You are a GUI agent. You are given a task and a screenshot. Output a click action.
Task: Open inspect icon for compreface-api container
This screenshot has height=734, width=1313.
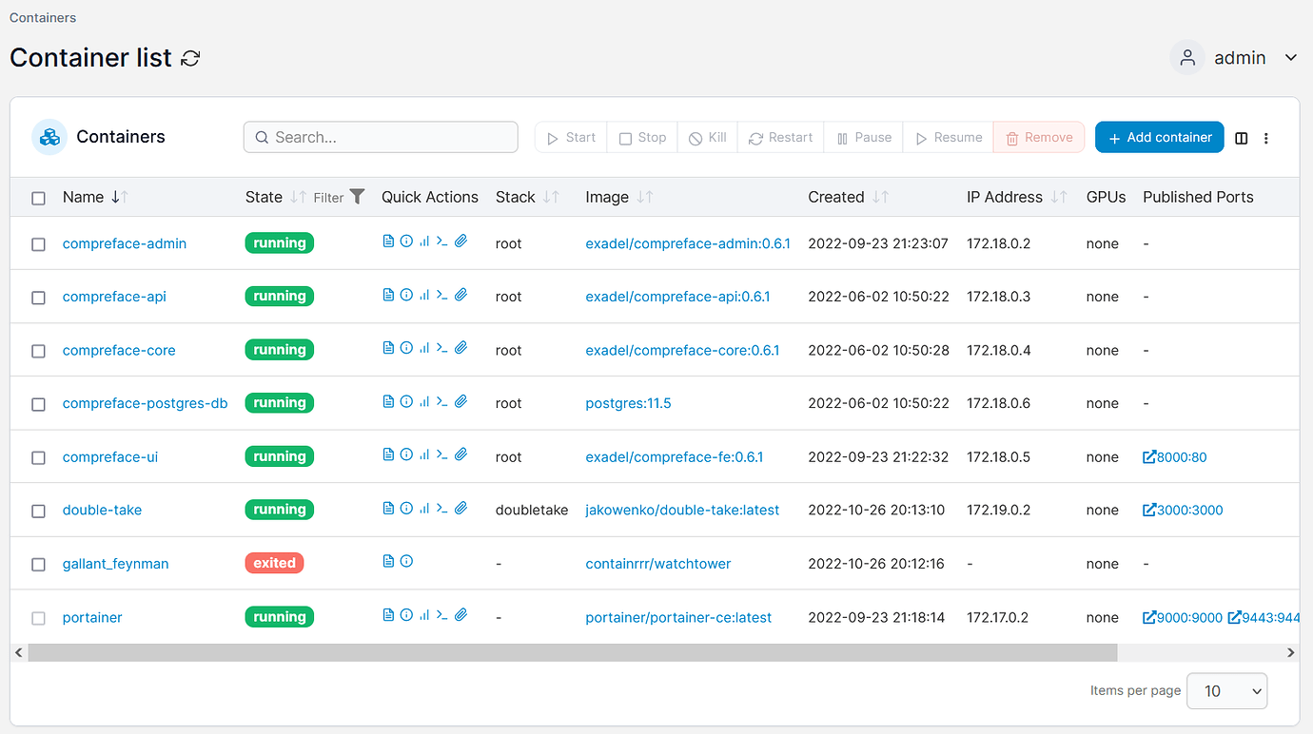click(x=406, y=295)
